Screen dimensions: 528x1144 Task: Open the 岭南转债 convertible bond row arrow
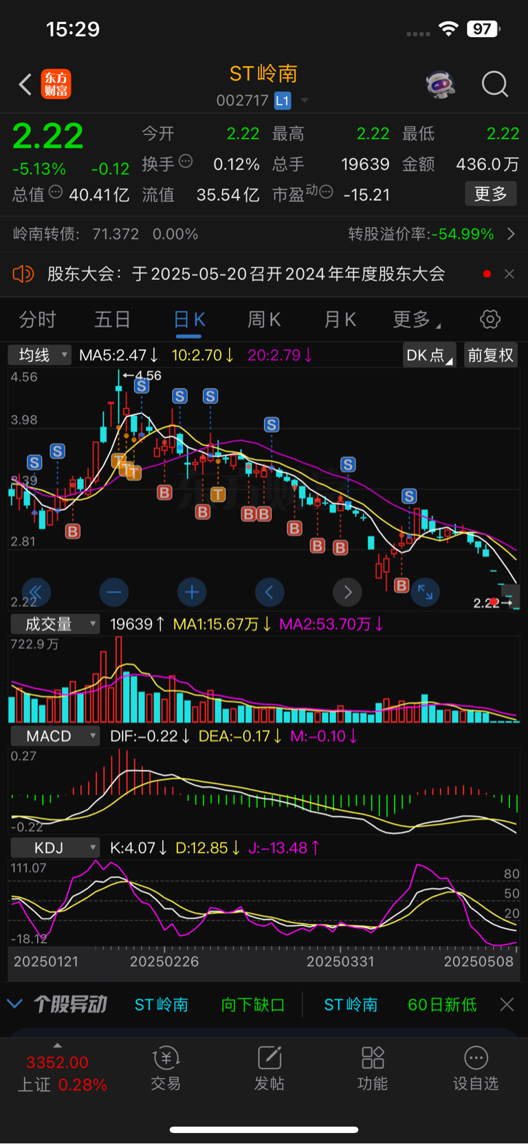pos(511,234)
